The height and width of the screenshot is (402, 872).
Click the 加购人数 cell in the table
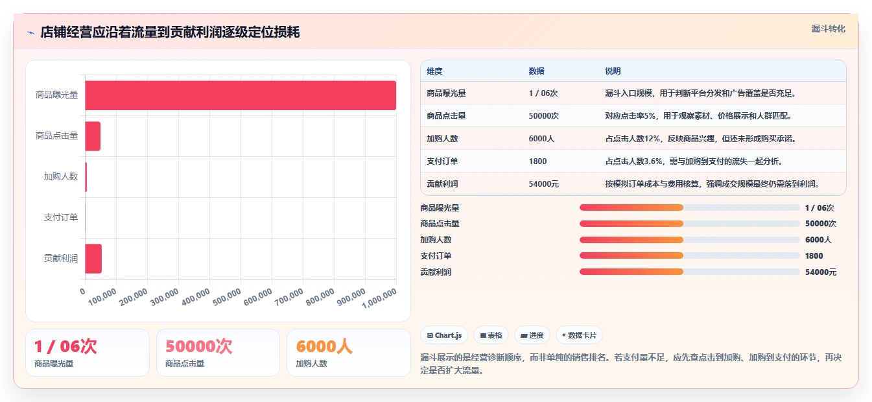coord(471,138)
